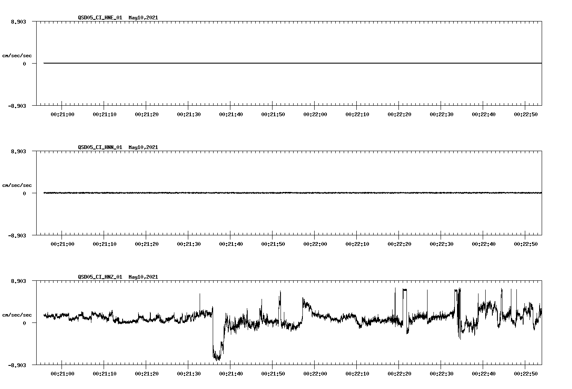Click the 00:21:30 time label under HNE plot
This screenshot has width=572, height=389.
189,115
